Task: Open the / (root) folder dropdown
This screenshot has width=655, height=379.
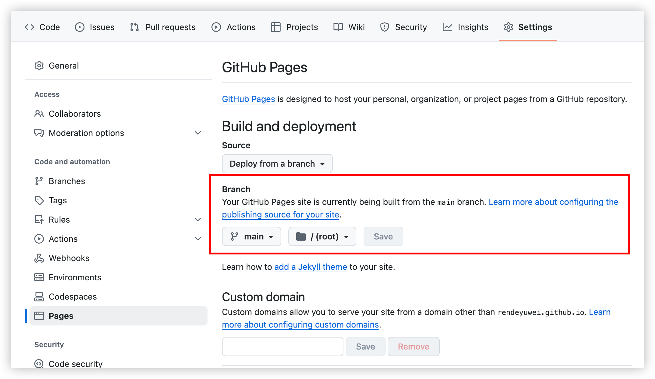Action: 322,236
